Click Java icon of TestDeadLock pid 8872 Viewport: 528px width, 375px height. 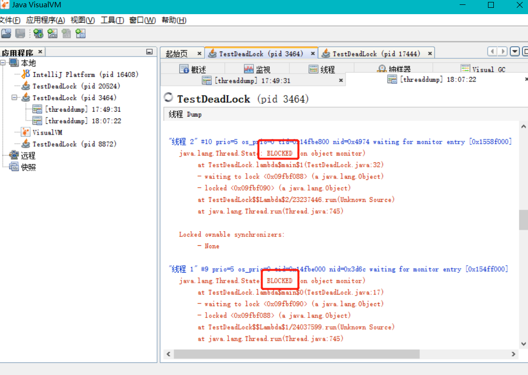tap(26, 144)
